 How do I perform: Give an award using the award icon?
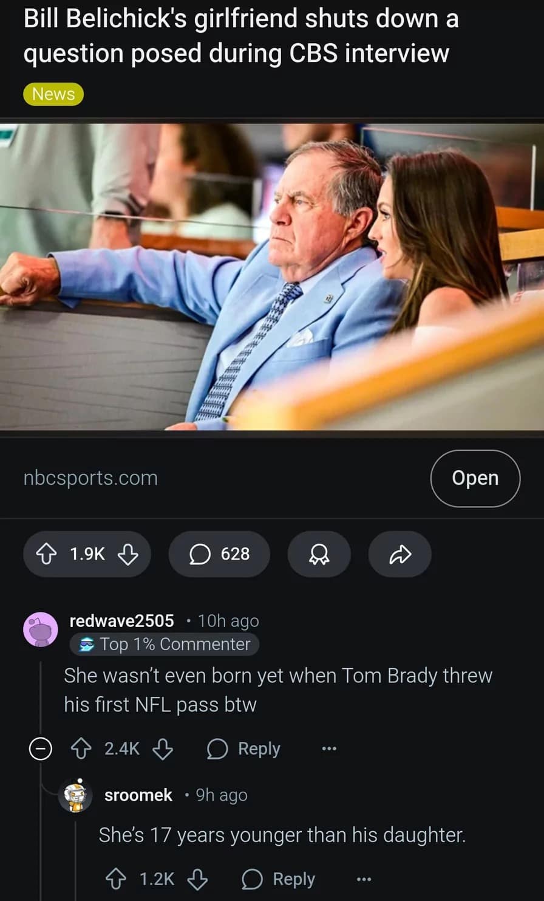319,553
